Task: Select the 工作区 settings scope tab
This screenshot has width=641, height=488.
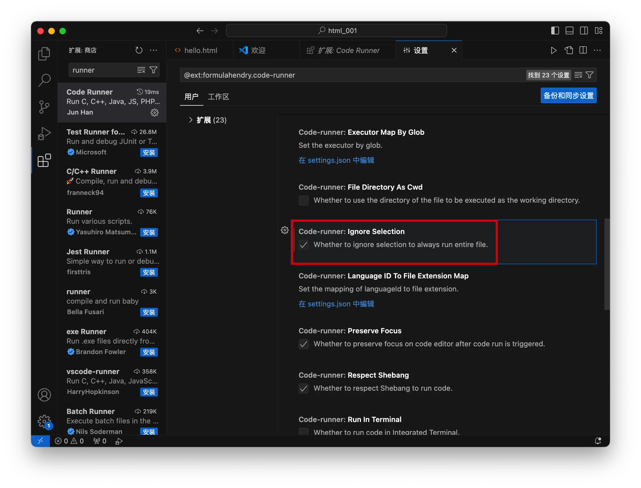Action: pos(218,97)
